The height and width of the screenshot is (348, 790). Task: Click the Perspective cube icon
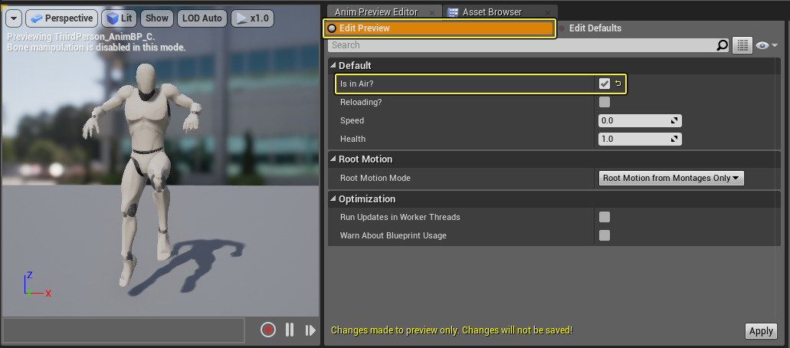(36, 18)
